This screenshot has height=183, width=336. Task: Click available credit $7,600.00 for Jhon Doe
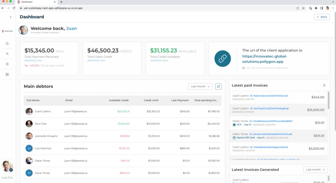coord(124,124)
